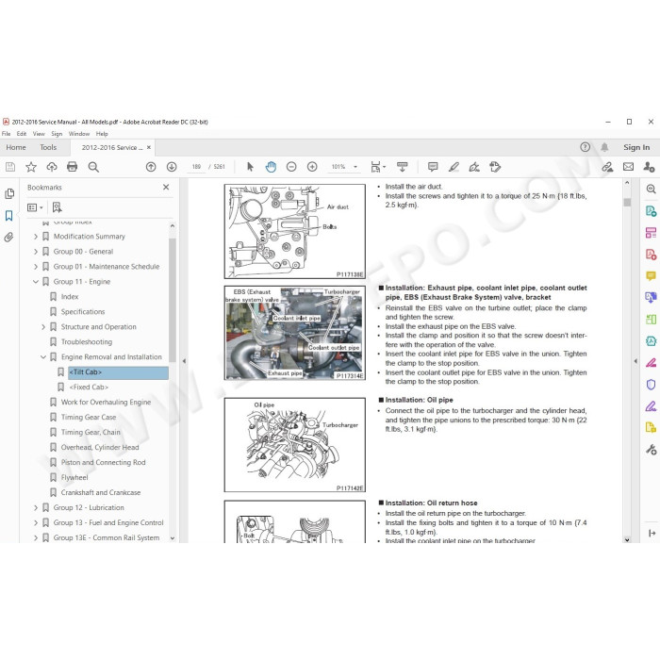
Task: Activate the Hand pan tool
Action: tap(271, 167)
